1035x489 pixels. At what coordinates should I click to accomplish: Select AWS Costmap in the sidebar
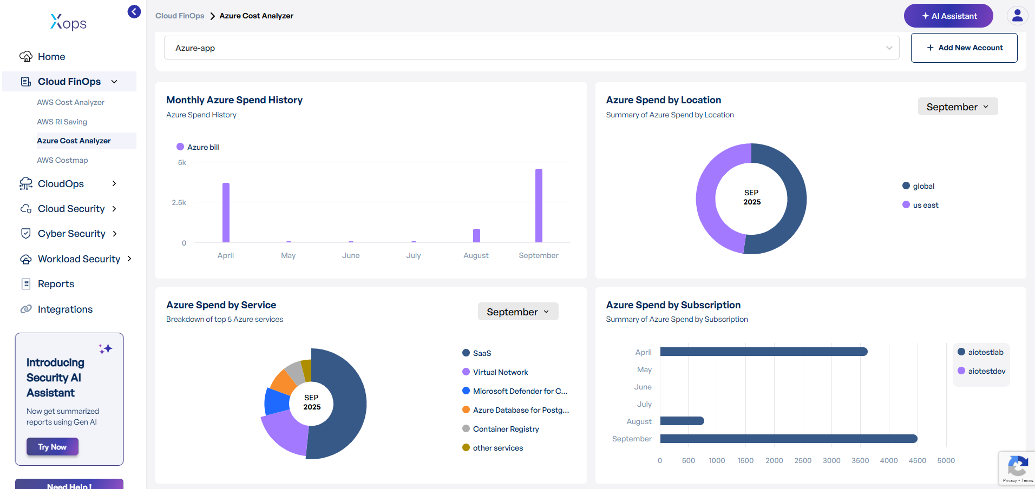pyautogui.click(x=63, y=160)
